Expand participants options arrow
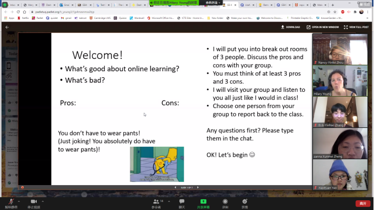This screenshot has height=210, width=374. [x=169, y=201]
